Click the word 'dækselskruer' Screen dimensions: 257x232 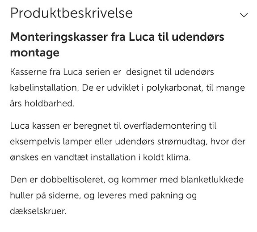(38, 211)
